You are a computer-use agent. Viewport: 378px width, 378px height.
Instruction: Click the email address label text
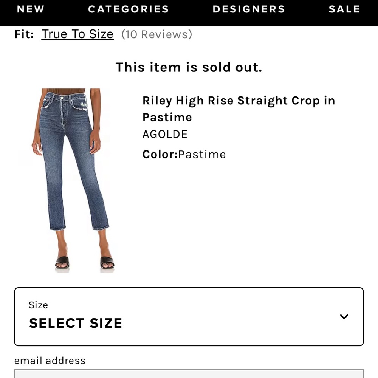pos(50,361)
